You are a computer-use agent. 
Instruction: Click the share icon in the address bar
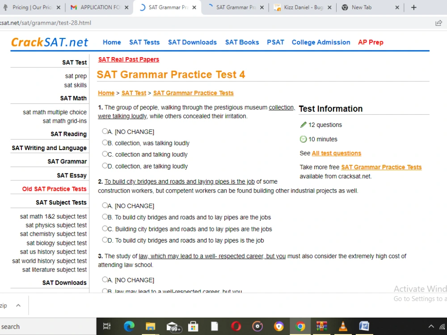(x=439, y=23)
